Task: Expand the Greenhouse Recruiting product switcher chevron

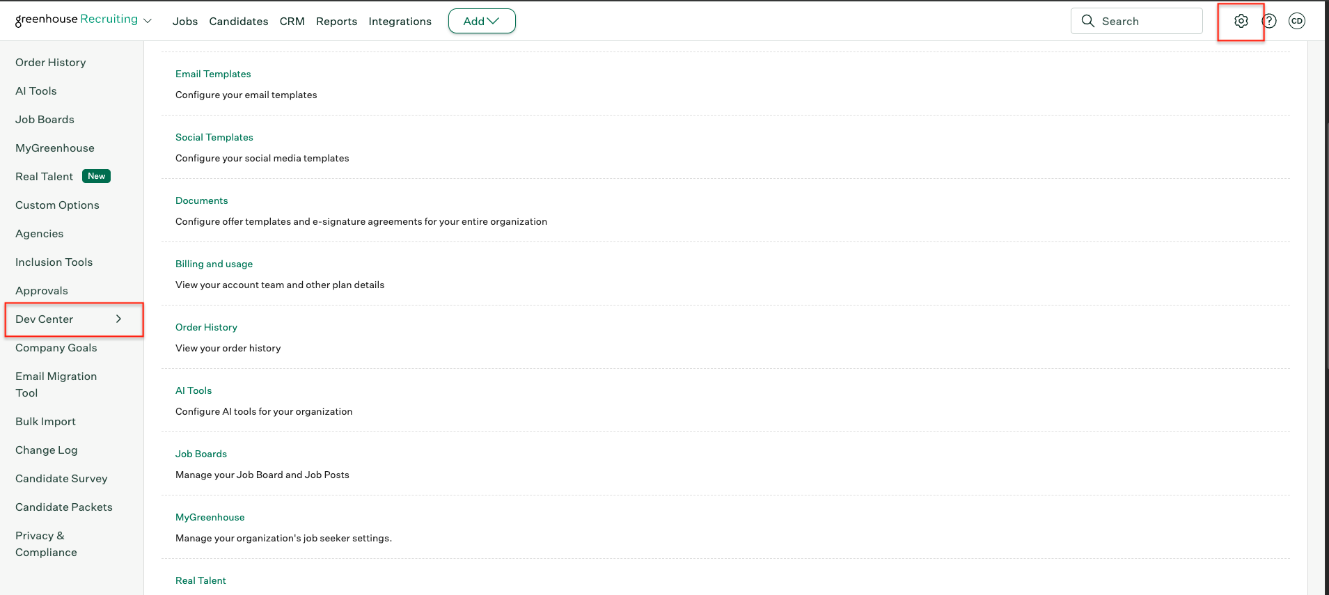Action: 148,22
